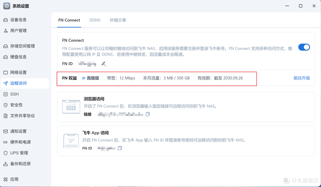Toggle the FN Connect service switch
This screenshot has height=187, width=321.
pyautogui.click(x=304, y=47)
